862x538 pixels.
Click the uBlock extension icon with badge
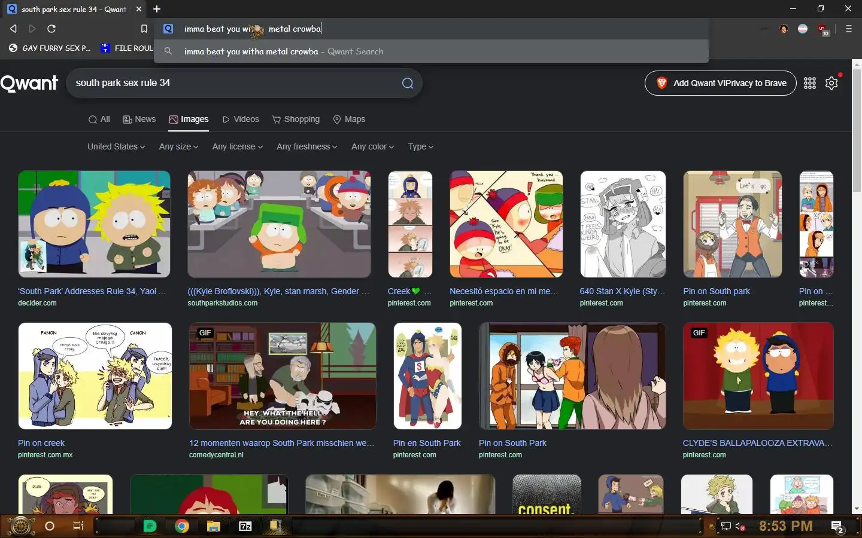click(x=822, y=29)
